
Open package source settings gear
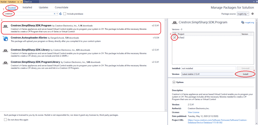252,14
